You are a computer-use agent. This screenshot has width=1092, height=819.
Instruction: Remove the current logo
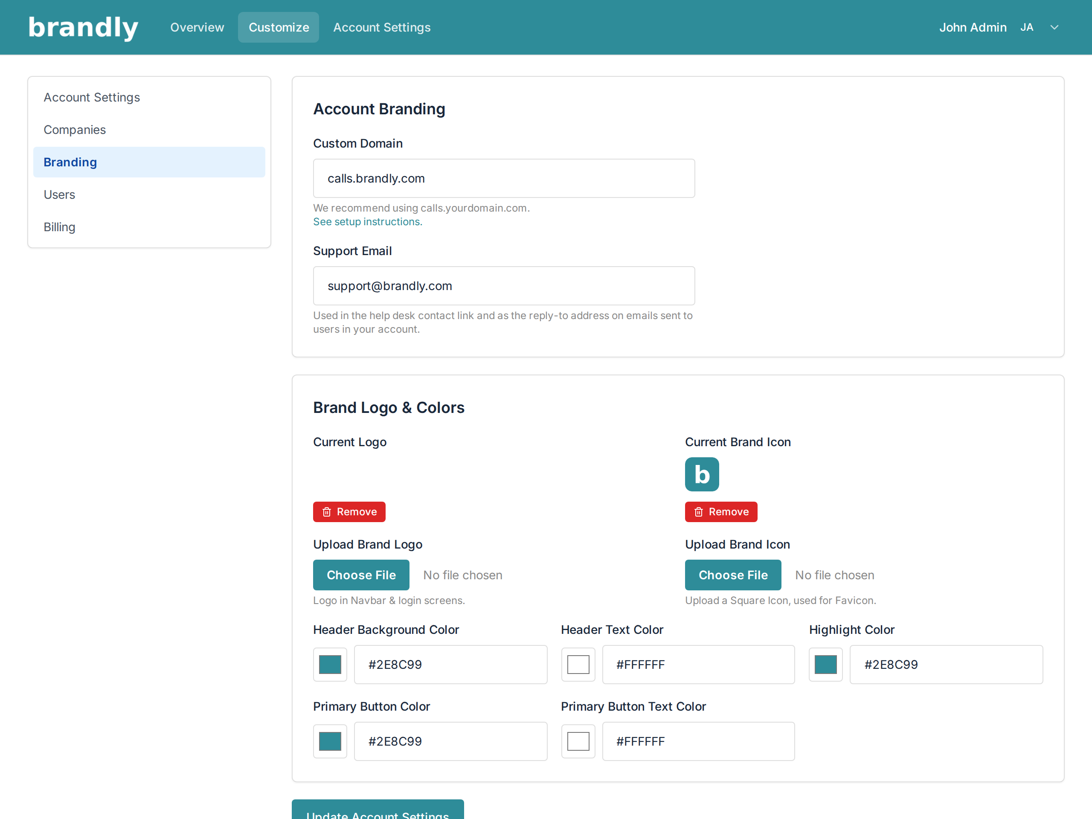[x=349, y=512]
